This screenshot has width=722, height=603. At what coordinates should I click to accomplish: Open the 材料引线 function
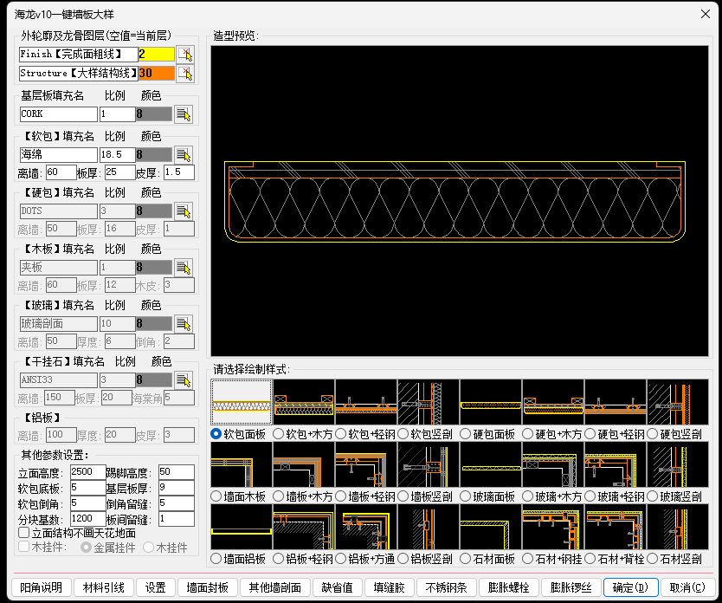104,587
